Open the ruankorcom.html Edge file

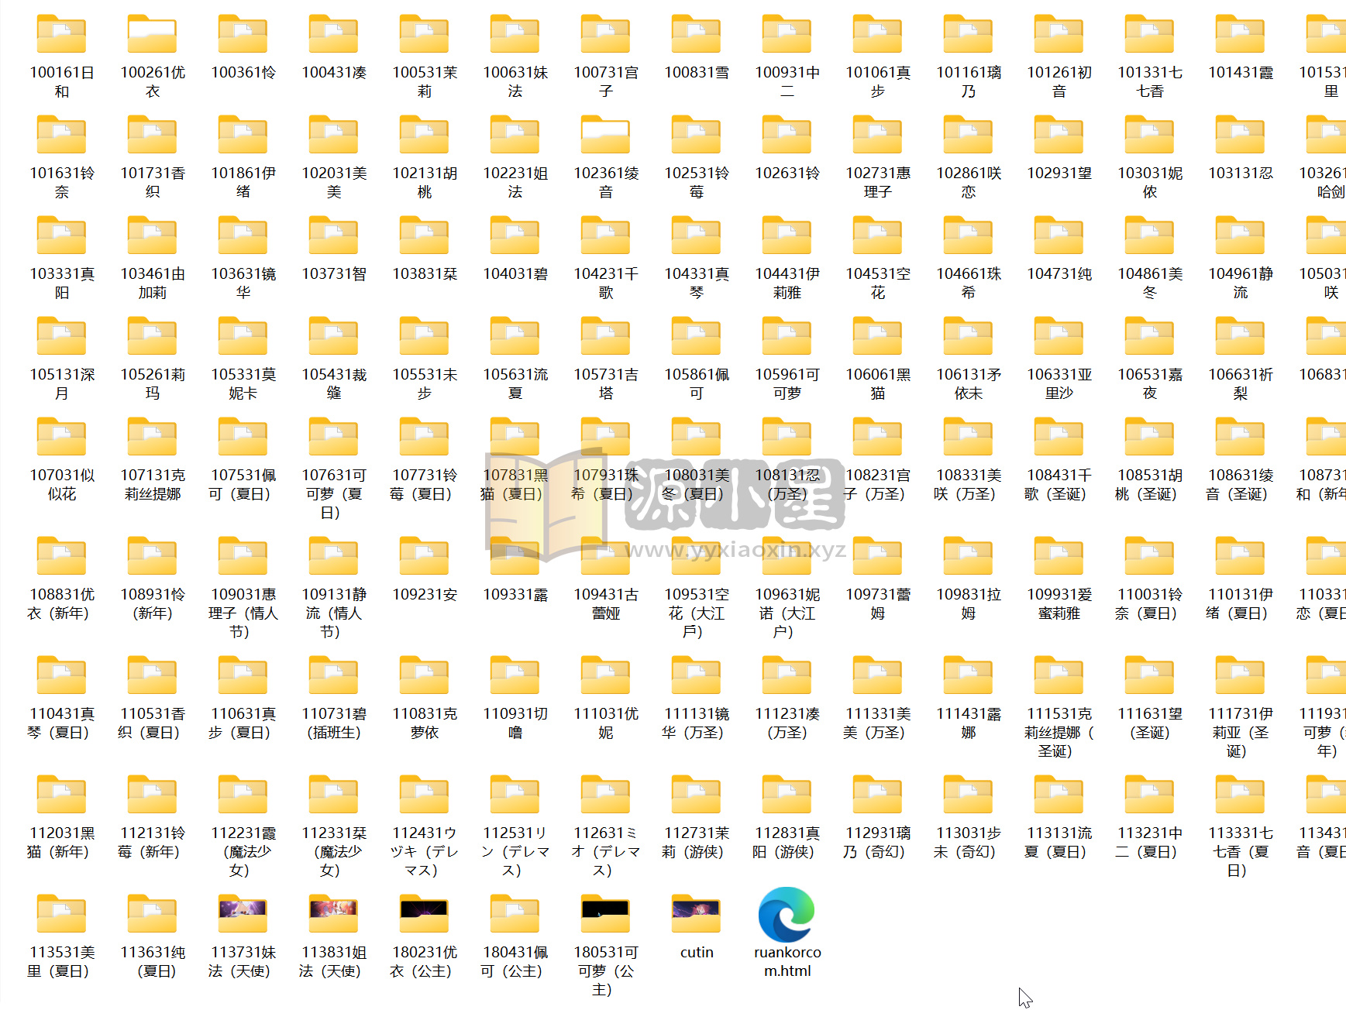click(x=787, y=916)
